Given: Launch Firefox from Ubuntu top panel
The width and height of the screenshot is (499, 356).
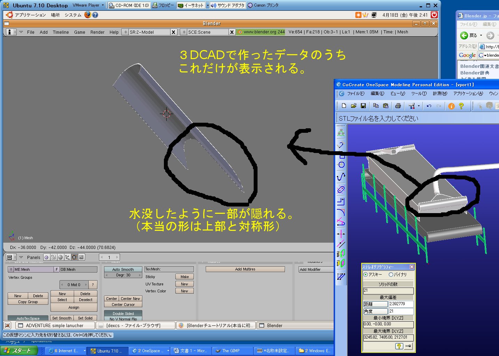Looking at the screenshot, I should point(87,15).
